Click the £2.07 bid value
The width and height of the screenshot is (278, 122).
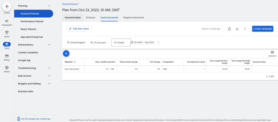pyautogui.click(x=225, y=69)
